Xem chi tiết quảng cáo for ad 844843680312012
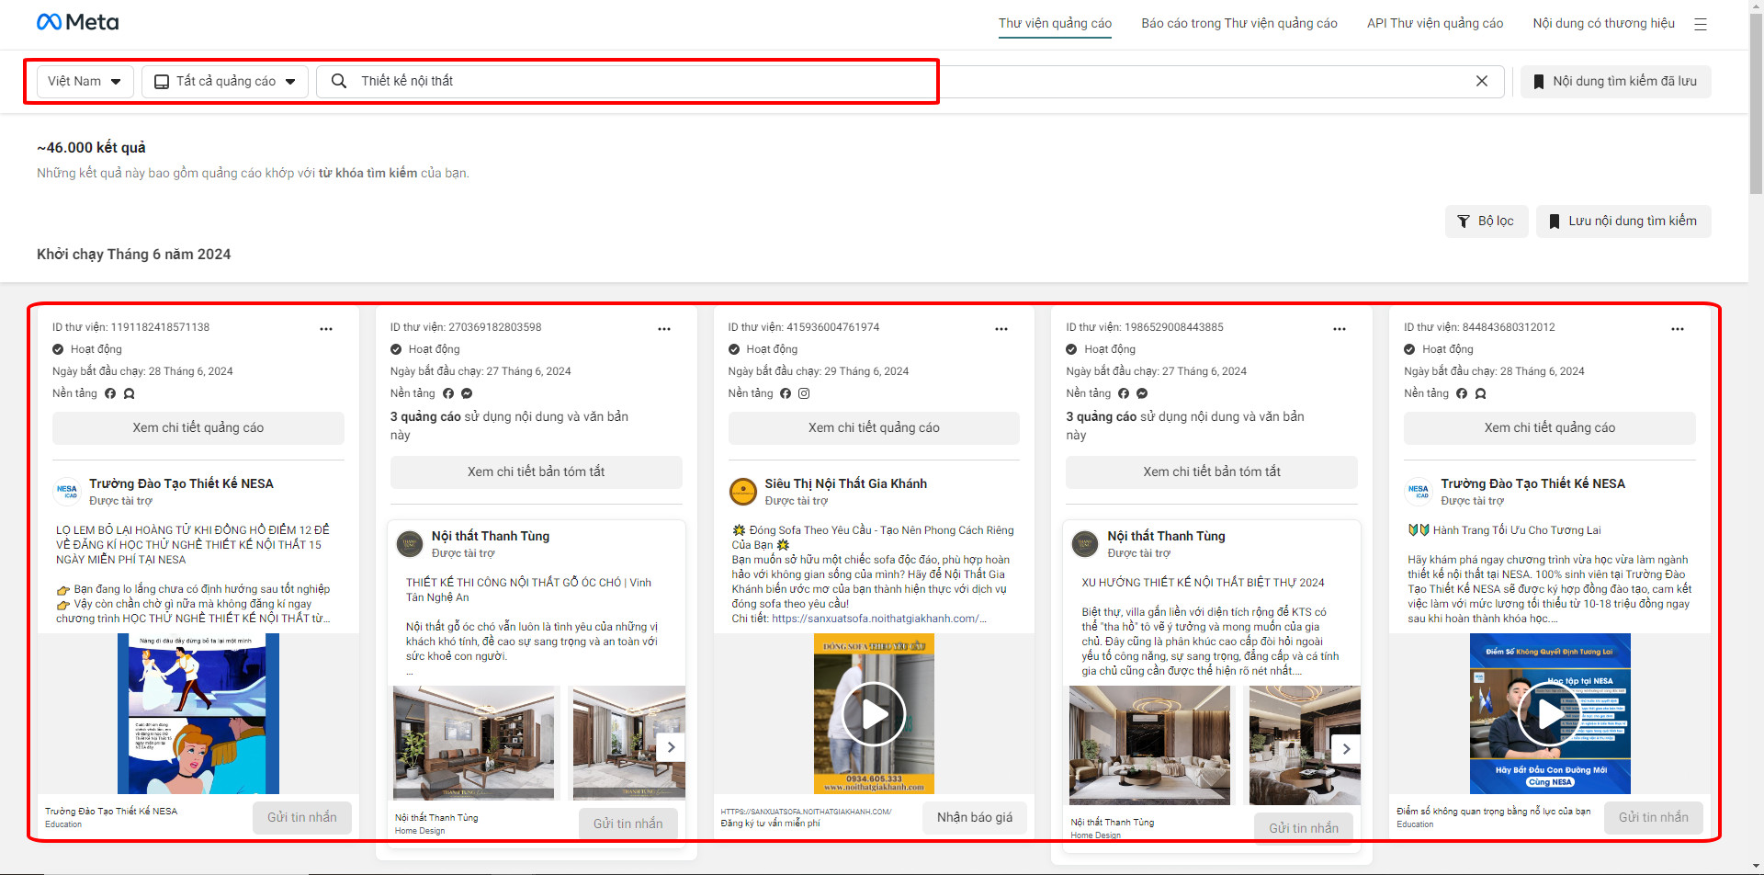The image size is (1764, 875). [1550, 427]
